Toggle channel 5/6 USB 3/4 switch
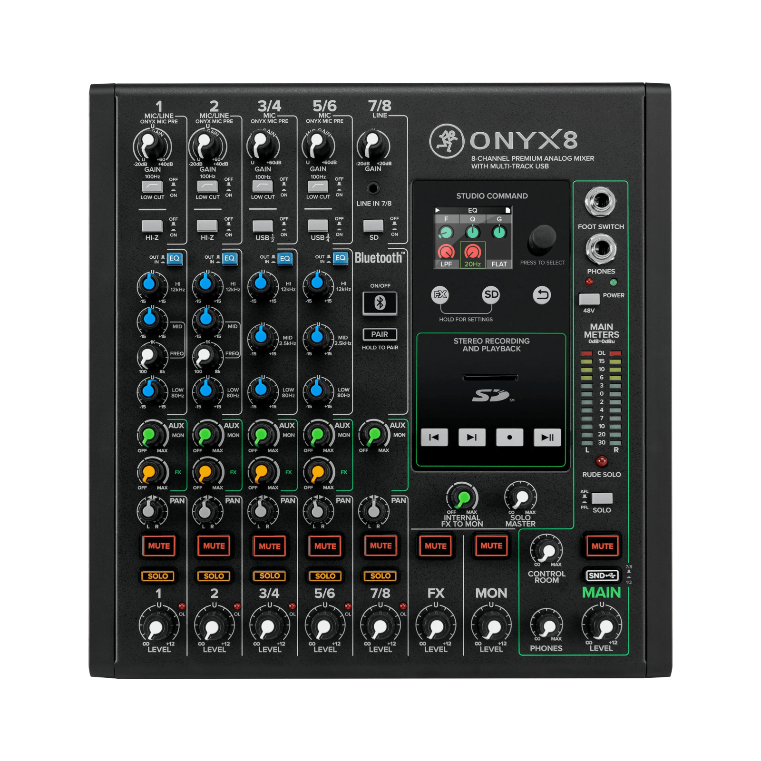The image size is (761, 761). pos(318,225)
